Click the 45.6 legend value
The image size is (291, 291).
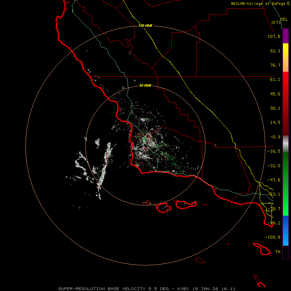click(275, 94)
